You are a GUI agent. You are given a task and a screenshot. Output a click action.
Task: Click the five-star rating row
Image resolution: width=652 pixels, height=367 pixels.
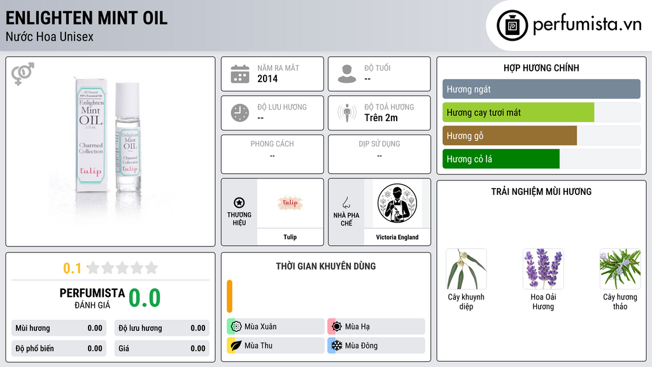(123, 268)
